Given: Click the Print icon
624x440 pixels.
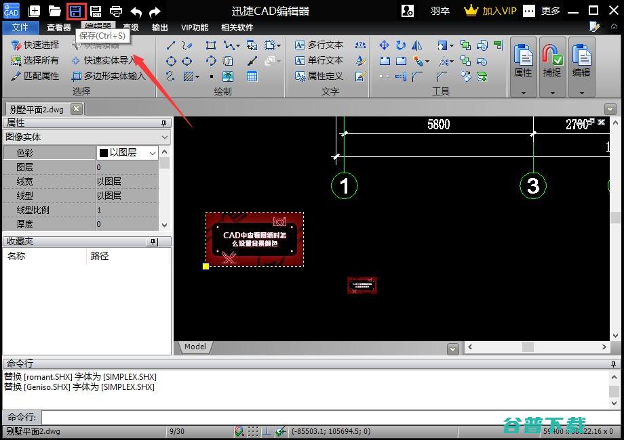Looking at the screenshot, I should [x=116, y=11].
